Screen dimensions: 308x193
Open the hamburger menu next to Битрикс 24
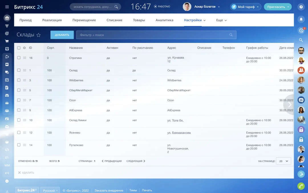7,7
